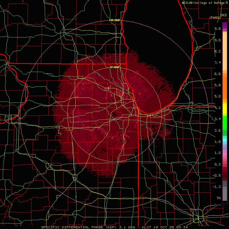Screen dimensions: 229x229
Task: Pick the cyan band in the color bar
Action: (x=225, y=140)
